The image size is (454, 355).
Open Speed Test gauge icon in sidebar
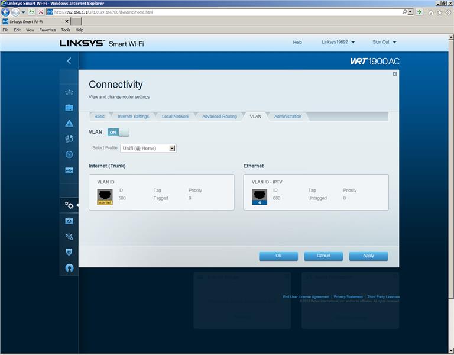click(x=69, y=154)
